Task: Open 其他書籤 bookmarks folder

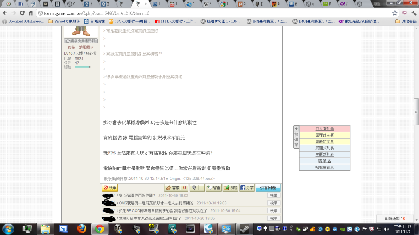Action: (x=405, y=21)
